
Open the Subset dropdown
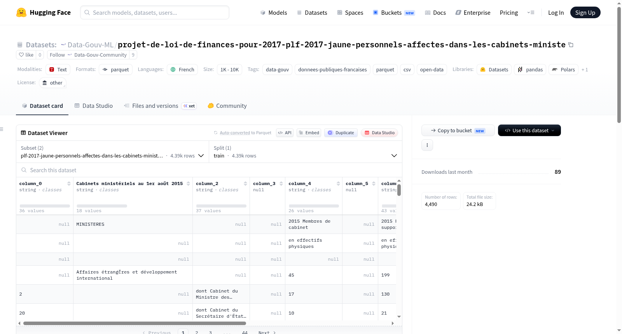pos(112,152)
